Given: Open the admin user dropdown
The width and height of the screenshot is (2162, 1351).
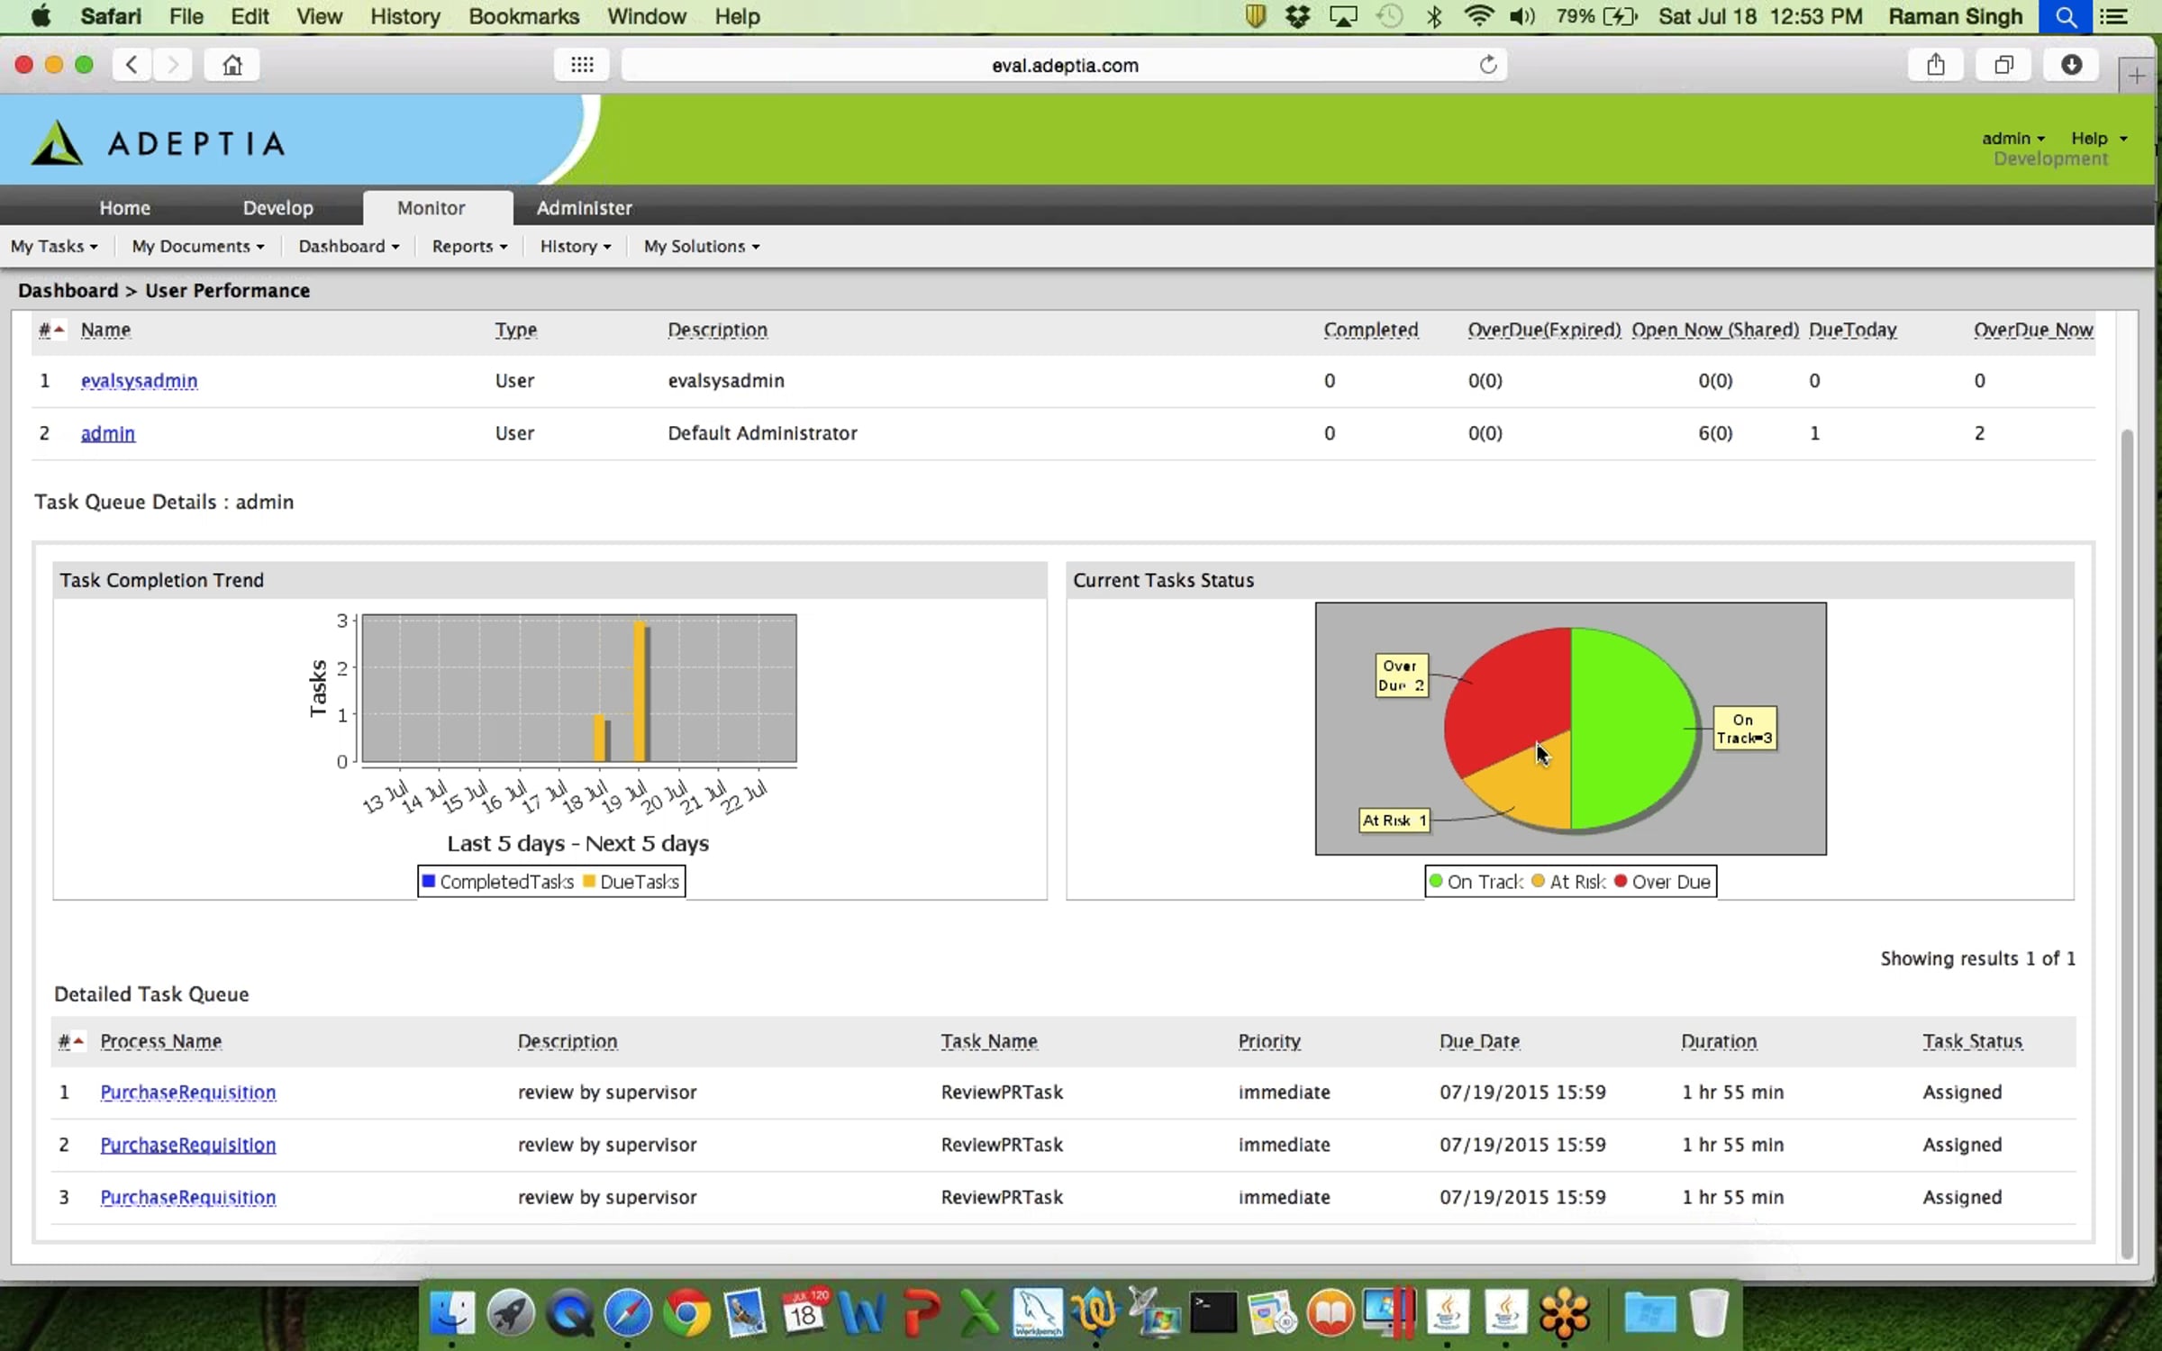Looking at the screenshot, I should 2013,138.
